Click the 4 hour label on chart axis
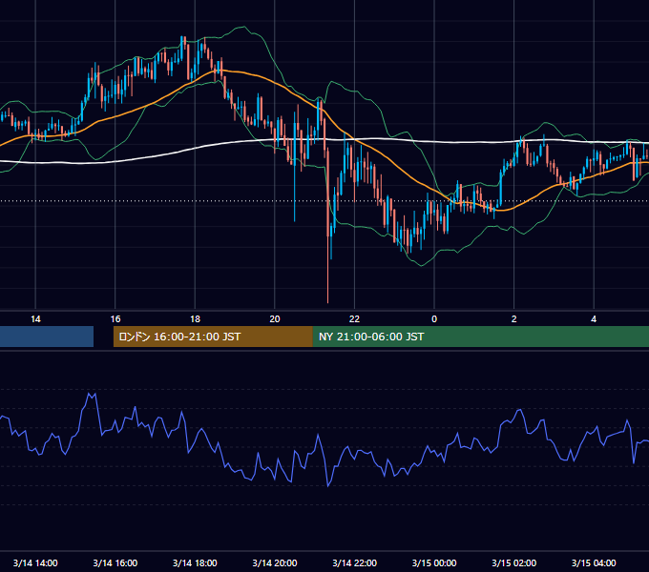Image resolution: width=649 pixels, height=572 pixels. 594,319
